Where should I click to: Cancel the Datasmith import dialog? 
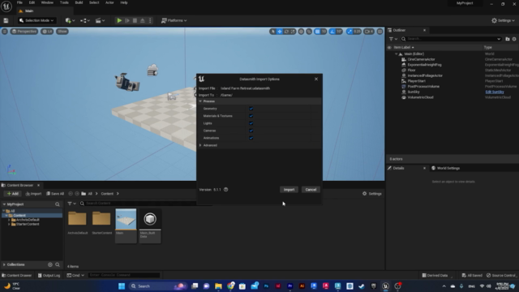coord(311,190)
